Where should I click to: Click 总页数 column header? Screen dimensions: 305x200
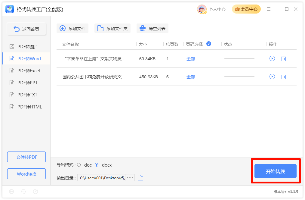tap(172, 44)
